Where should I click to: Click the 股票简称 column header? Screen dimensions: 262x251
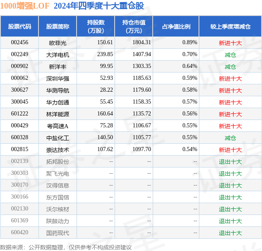[58, 26]
